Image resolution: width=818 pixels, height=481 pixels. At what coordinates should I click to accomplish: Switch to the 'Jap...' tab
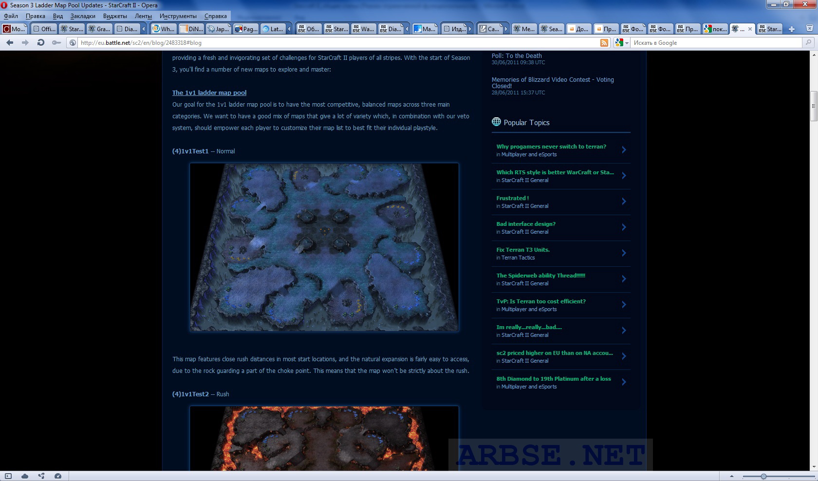[219, 29]
